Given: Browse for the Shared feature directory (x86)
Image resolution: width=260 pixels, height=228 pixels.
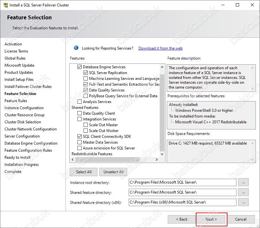Looking at the screenshot, I should 244,202.
